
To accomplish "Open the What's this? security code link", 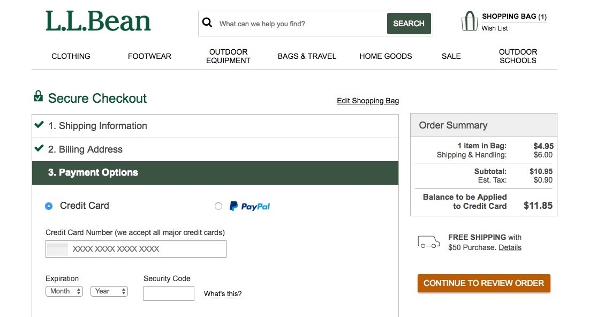I will coord(223,294).
